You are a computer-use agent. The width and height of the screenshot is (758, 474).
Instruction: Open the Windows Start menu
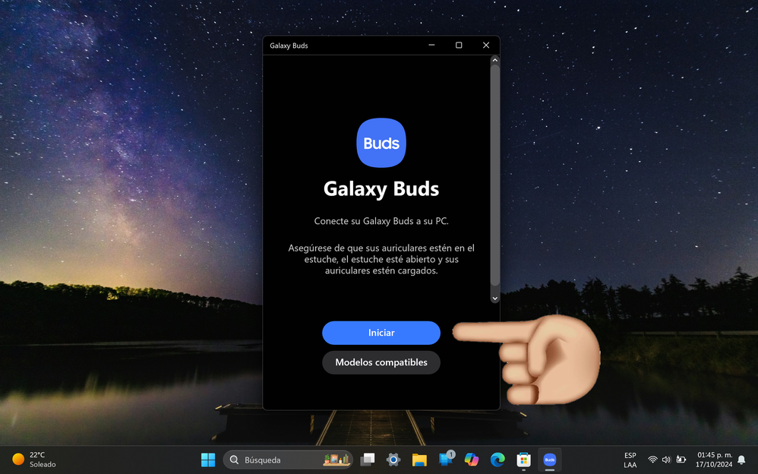[208, 460]
